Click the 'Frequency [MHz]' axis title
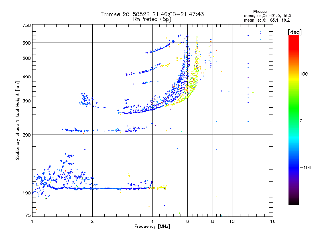This screenshot has height=241, width=321. pyautogui.click(x=152, y=227)
